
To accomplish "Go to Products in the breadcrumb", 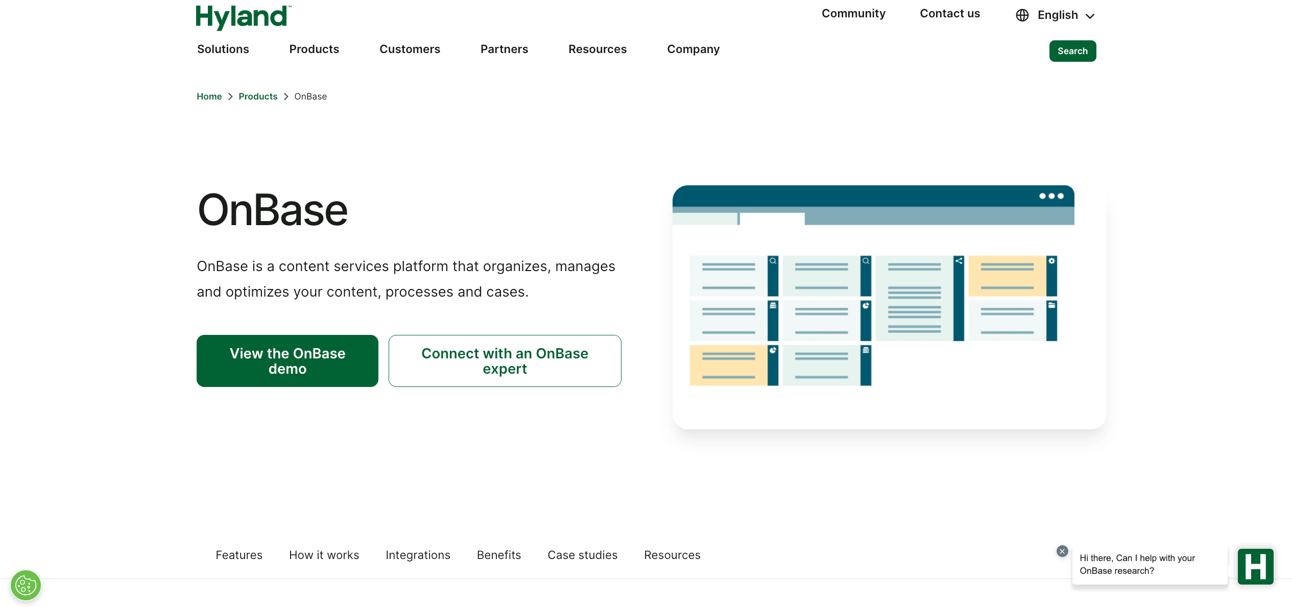I will point(258,96).
